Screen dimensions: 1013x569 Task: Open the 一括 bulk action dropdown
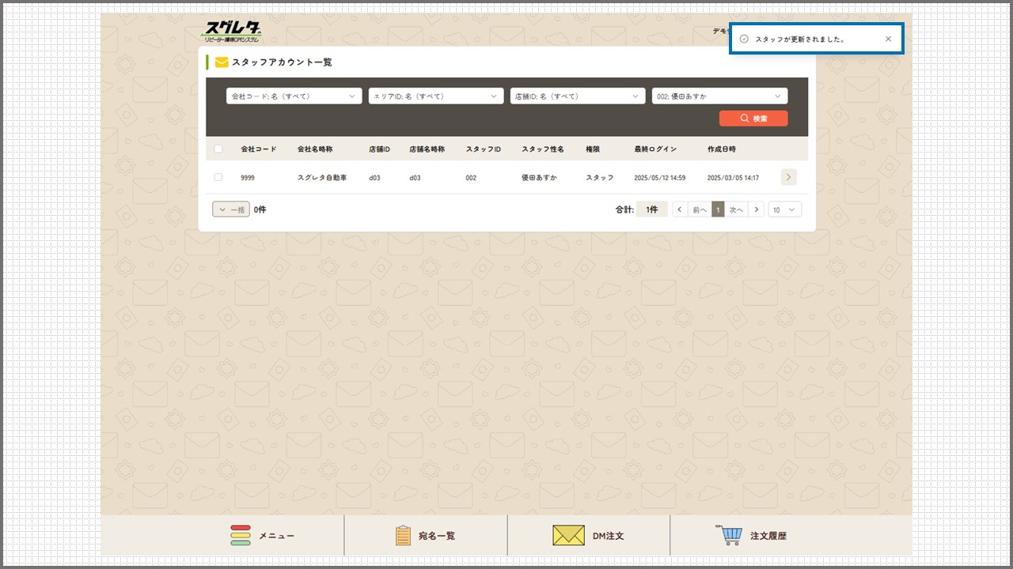coord(231,209)
